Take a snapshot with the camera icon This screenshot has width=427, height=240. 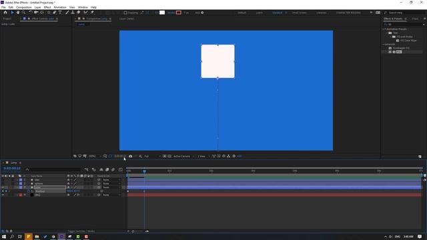pos(131,156)
